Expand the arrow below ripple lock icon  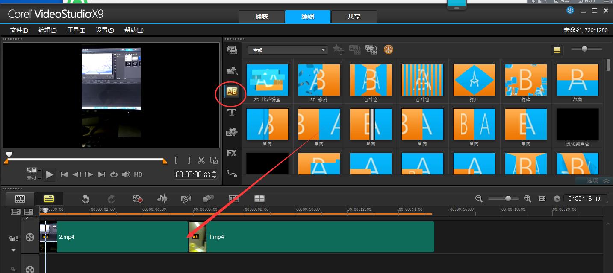(x=13, y=250)
